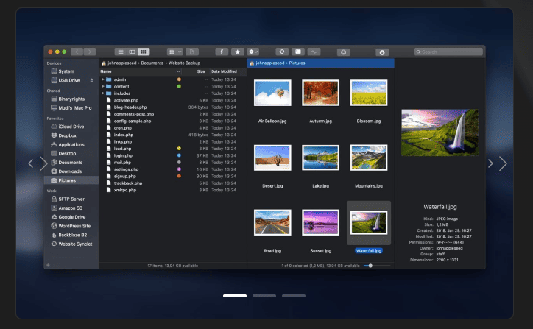The height and width of the screenshot is (329, 533).
Task: Open WordPress Site connection
Action: pyautogui.click(x=71, y=226)
